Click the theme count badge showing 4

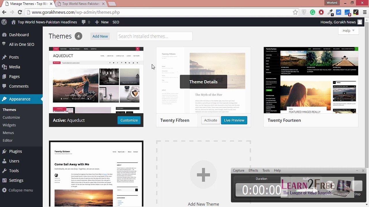tap(78, 36)
